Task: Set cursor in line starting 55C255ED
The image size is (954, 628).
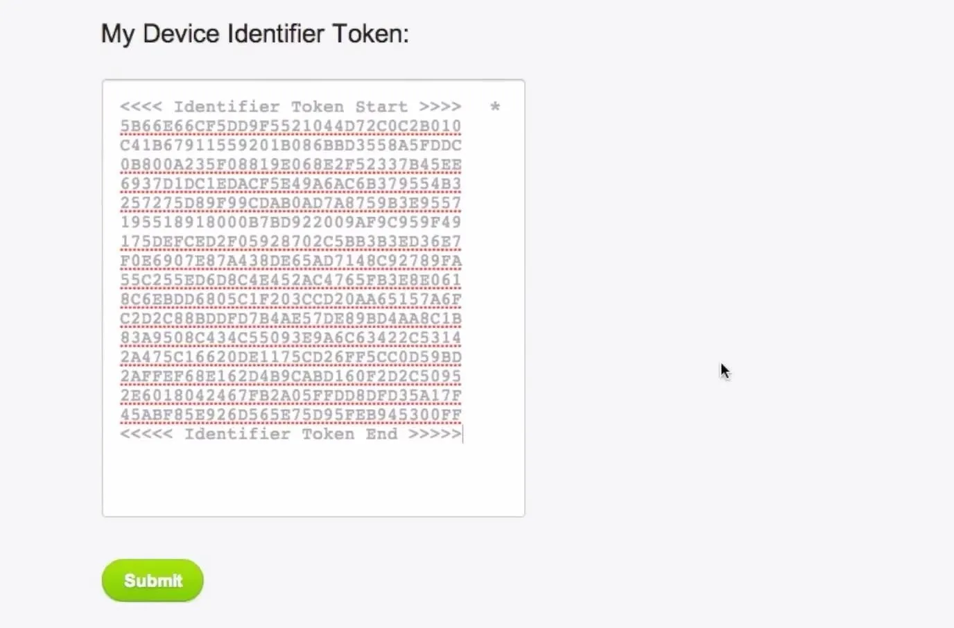Action: click(290, 280)
